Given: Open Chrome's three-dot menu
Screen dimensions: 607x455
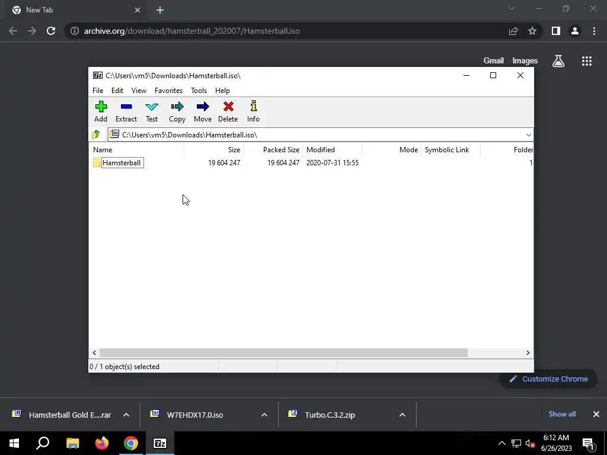Looking at the screenshot, I should (x=594, y=31).
